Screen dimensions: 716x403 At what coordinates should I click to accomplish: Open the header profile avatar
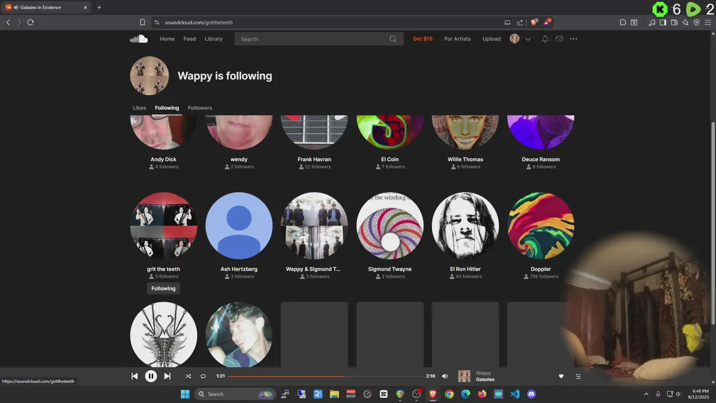515,39
